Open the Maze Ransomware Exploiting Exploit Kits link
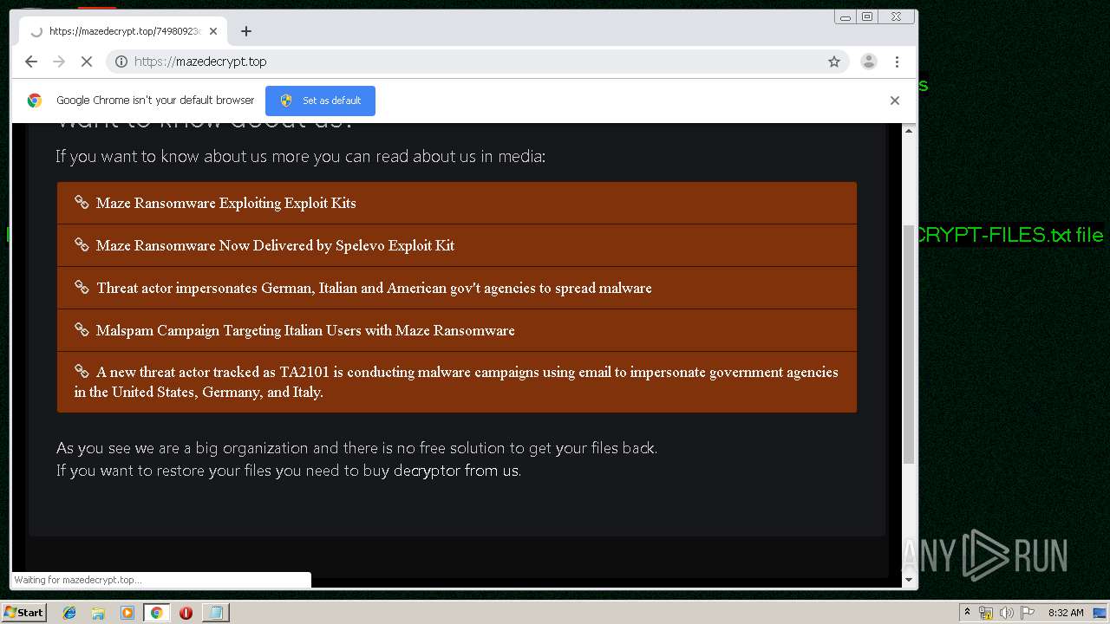This screenshot has width=1110, height=624. click(457, 203)
